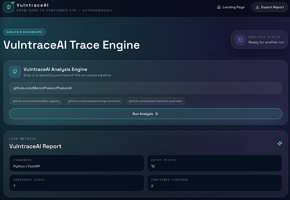Click the 'ANALYSIS STATUS' label
The height and width of the screenshot is (200, 290).
coord(264,37)
